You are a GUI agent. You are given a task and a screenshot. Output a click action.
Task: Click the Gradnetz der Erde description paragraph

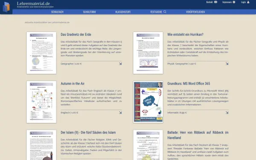pyautogui.click(x=91, y=49)
